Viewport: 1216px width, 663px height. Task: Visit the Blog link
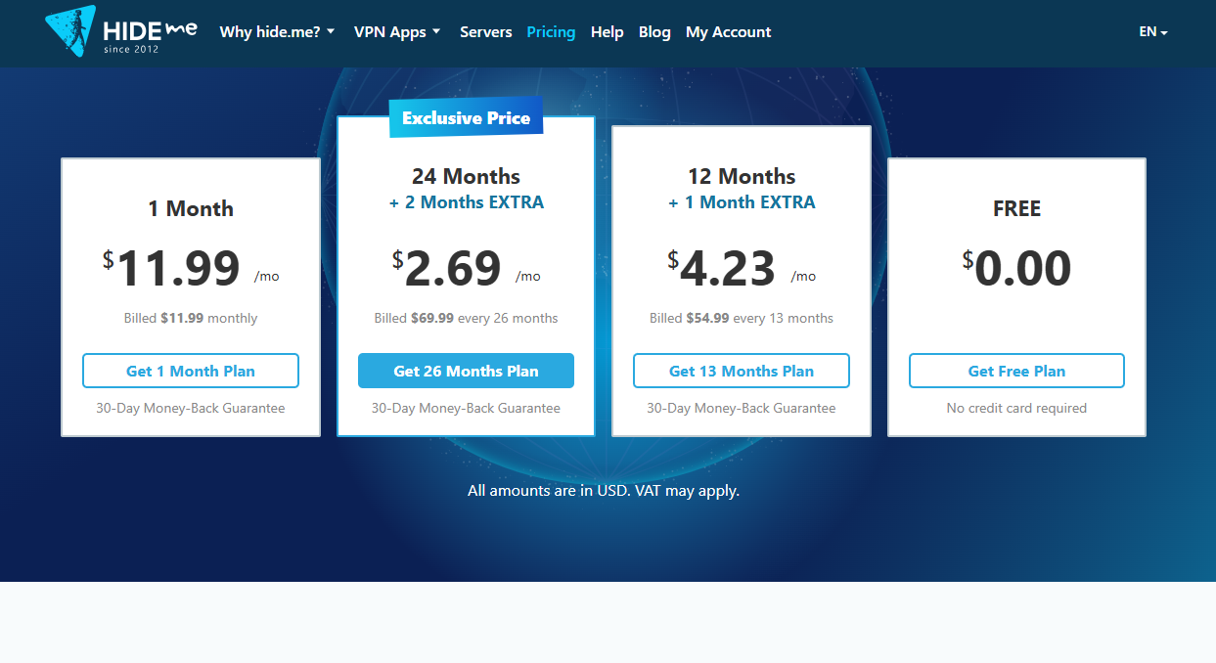coord(654,32)
